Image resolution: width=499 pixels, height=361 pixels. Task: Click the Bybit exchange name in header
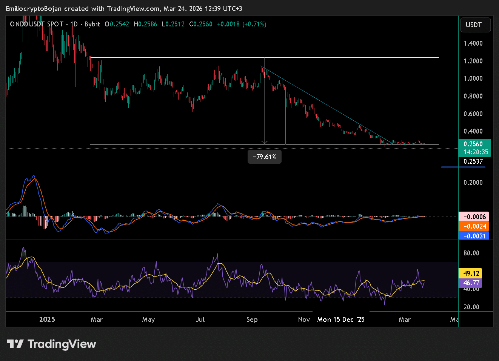click(x=92, y=24)
